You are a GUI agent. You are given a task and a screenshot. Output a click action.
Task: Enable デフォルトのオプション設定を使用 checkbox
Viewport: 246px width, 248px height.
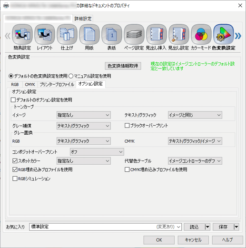click(13, 100)
